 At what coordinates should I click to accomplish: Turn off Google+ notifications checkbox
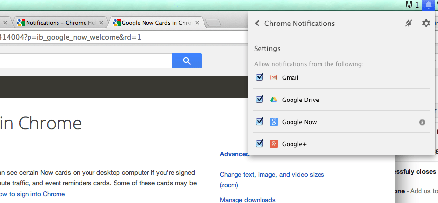coord(260,144)
